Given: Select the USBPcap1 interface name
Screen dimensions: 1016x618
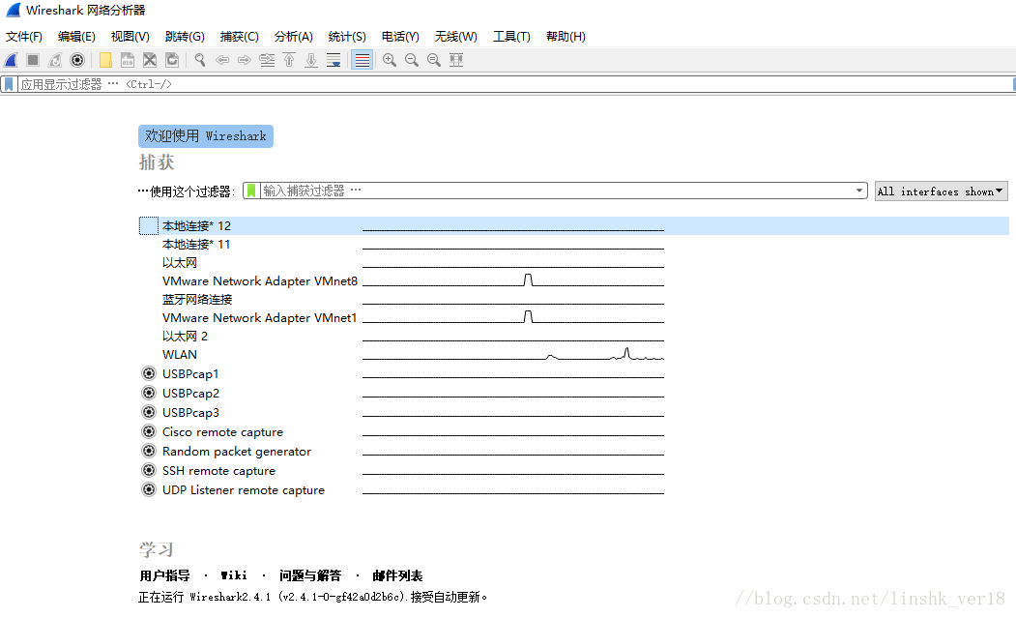Looking at the screenshot, I should [x=190, y=374].
